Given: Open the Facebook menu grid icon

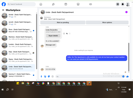Looking at the screenshot, I should [x=118, y=4].
